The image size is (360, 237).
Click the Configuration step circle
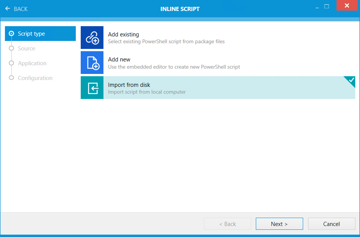click(x=12, y=78)
